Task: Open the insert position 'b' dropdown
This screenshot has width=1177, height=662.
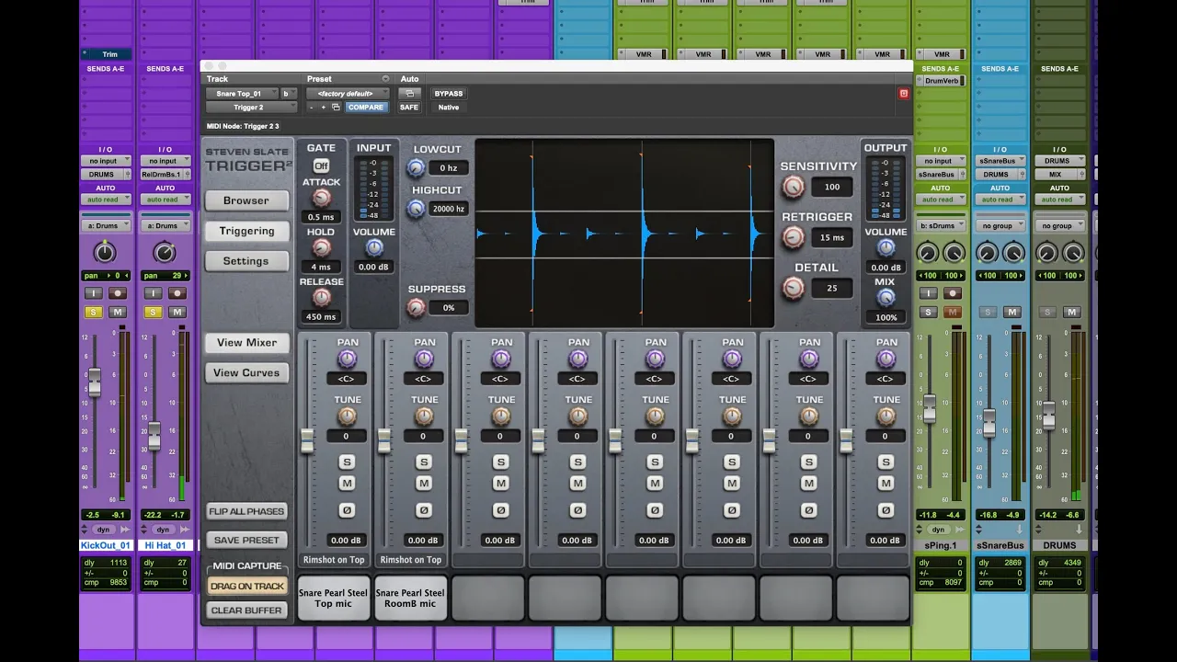Action: coord(289,94)
